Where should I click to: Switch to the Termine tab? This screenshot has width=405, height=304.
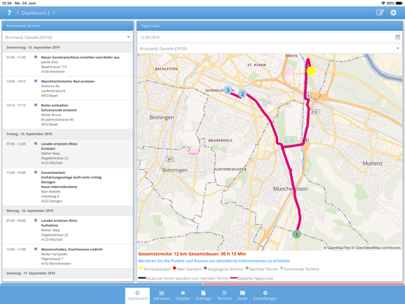tap(225, 295)
